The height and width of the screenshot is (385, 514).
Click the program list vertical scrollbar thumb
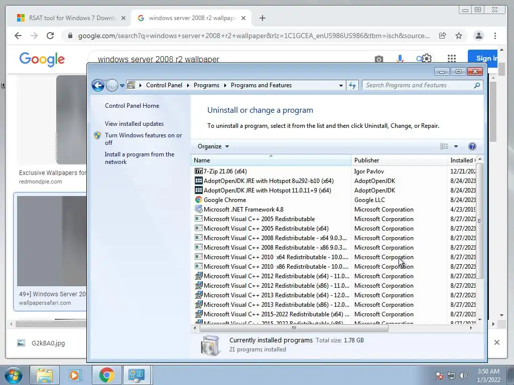pos(479,221)
